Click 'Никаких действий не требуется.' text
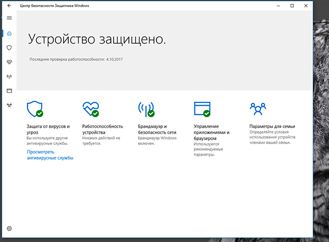This screenshot has height=242, width=329. [101, 141]
